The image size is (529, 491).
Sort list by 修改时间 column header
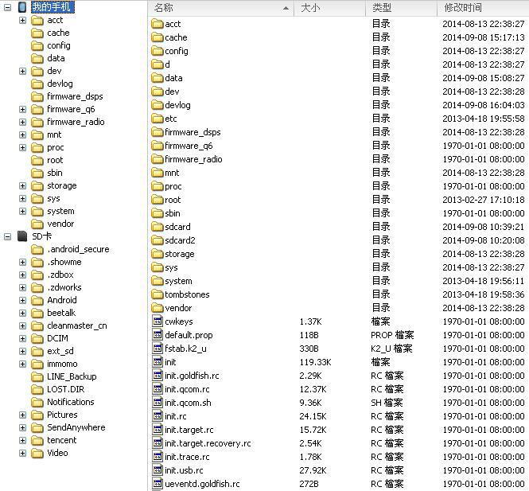483,8
